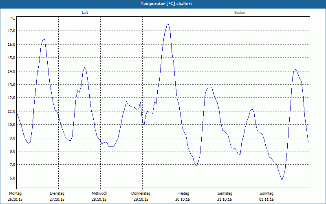326x204 pixels.
Task: Click the °C axis unit label
Action: [13, 18]
